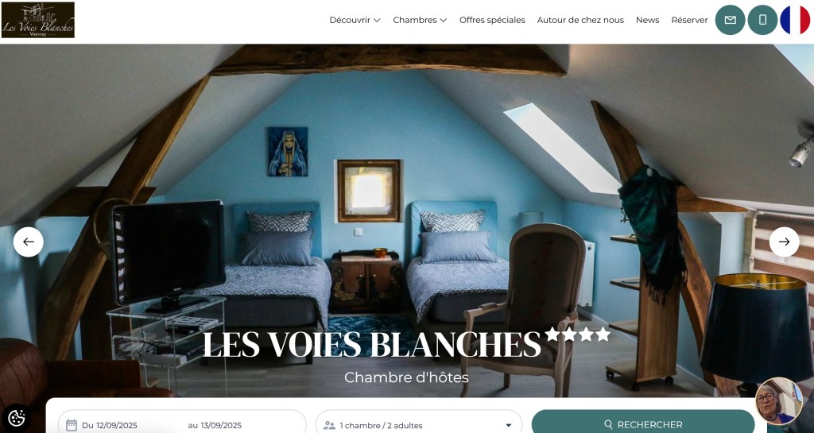Expand the Découvrir dropdown menu
814x433 pixels.
coord(355,20)
